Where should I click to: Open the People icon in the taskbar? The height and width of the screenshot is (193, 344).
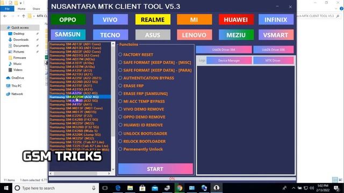point(284,188)
